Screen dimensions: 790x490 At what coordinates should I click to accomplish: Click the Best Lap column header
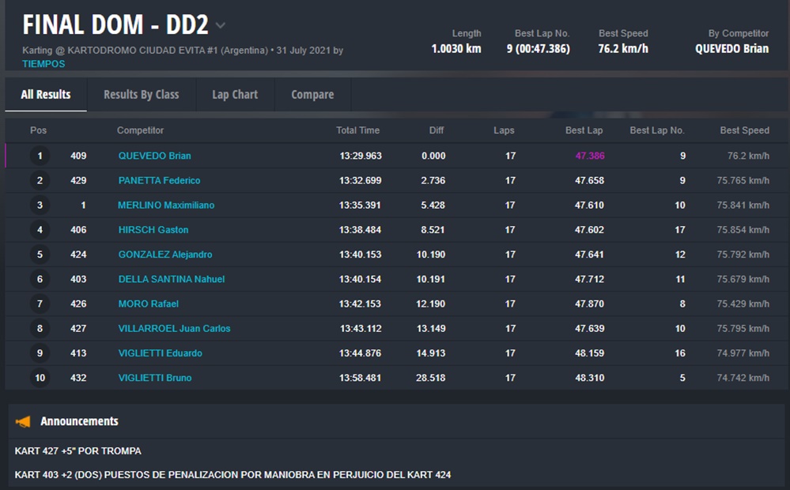[584, 130]
